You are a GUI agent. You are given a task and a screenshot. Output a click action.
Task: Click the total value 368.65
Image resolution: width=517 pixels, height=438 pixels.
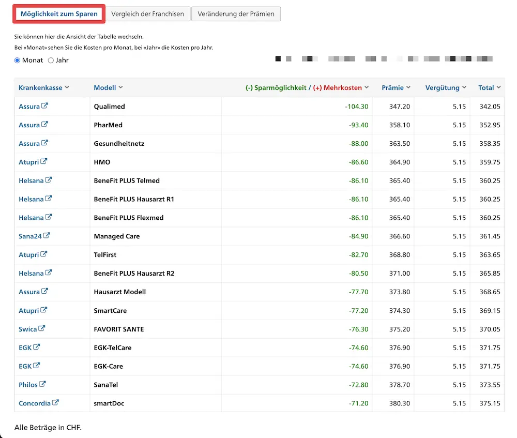click(490, 292)
